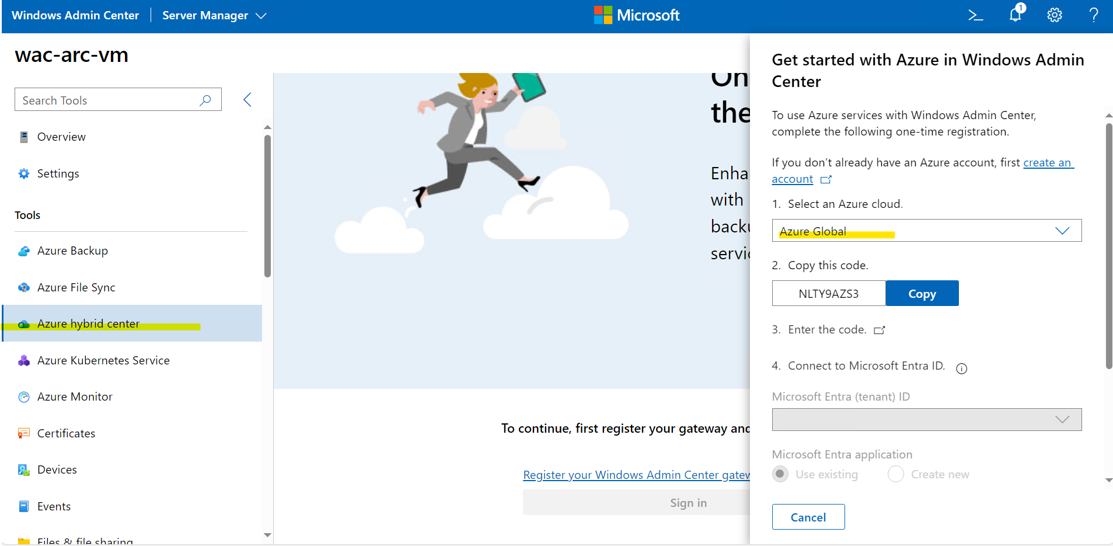This screenshot has height=546, width=1113.
Task: Open Settings in the sidebar
Action: click(x=132, y=173)
